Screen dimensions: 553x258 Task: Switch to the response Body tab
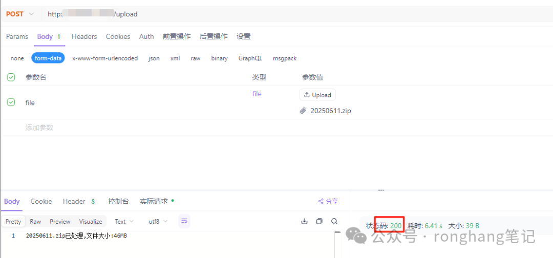pos(12,201)
